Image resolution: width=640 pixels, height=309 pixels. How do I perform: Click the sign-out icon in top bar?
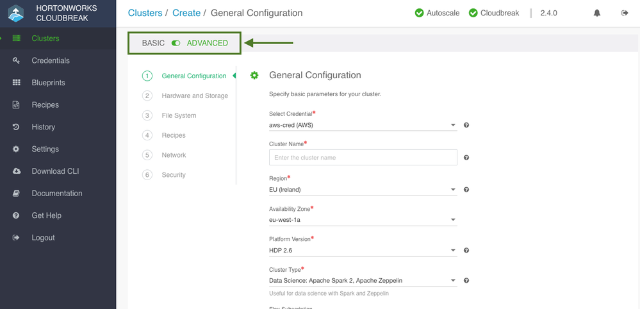point(625,13)
